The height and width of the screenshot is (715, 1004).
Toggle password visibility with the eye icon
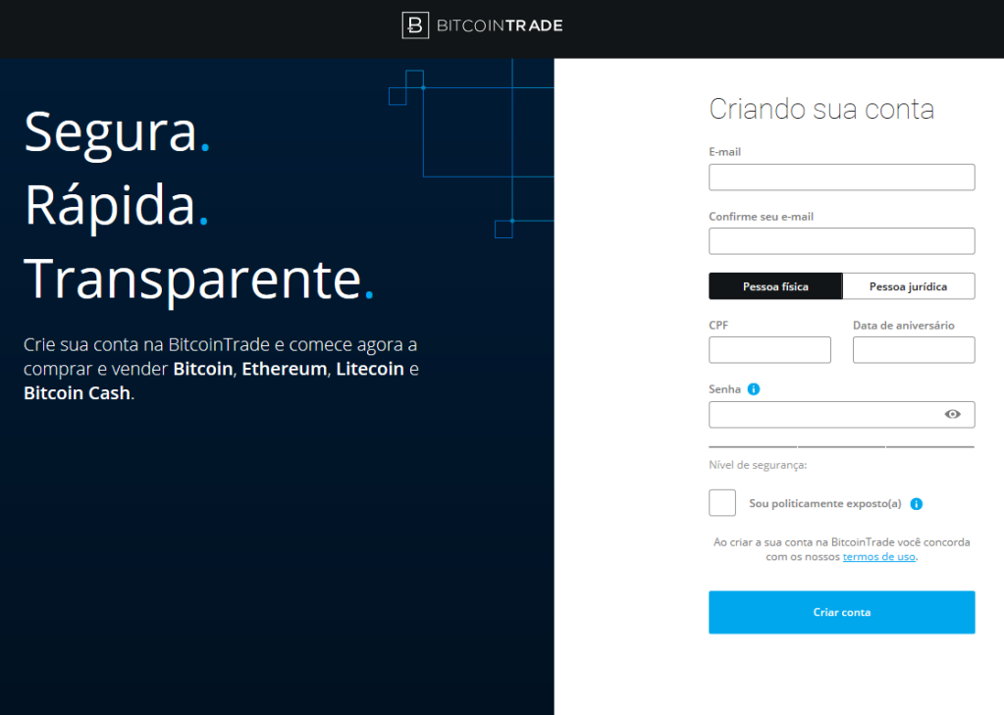(x=952, y=414)
